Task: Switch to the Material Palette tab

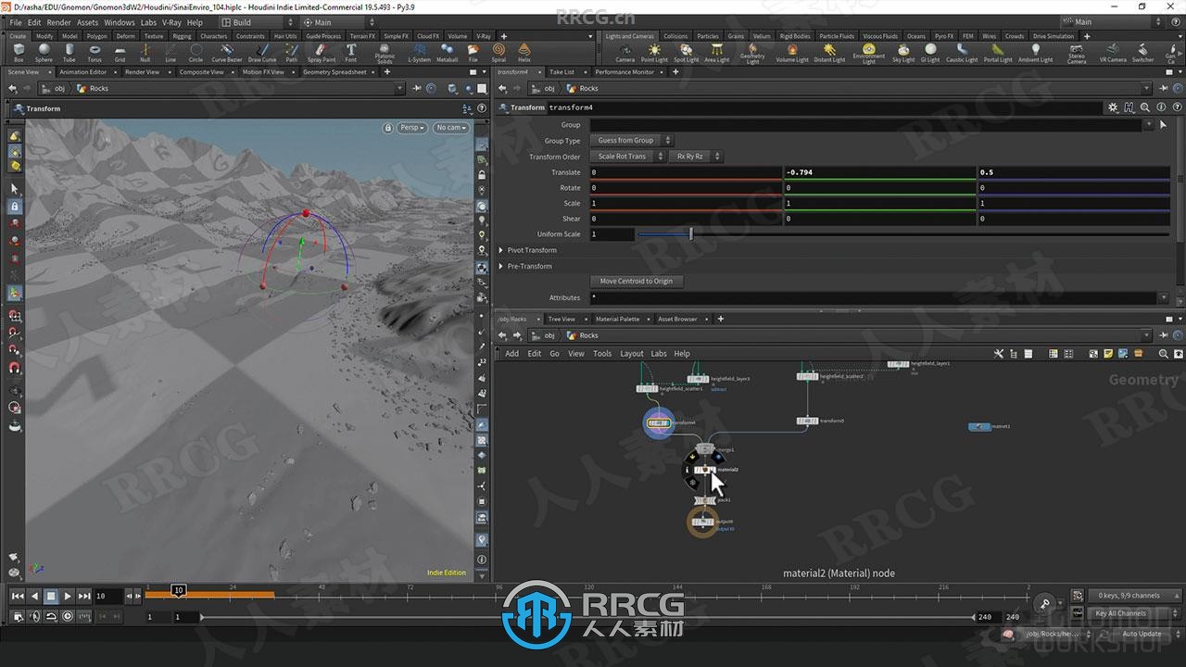Action: pyautogui.click(x=617, y=320)
